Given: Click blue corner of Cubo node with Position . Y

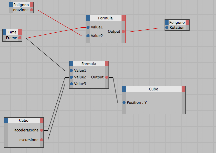Looking at the screenshot, I should tap(124, 89).
